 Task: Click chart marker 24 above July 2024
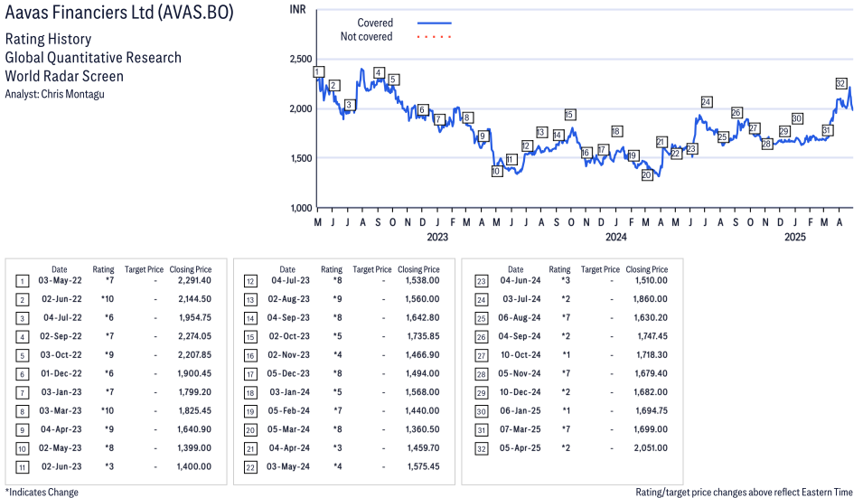click(x=706, y=102)
